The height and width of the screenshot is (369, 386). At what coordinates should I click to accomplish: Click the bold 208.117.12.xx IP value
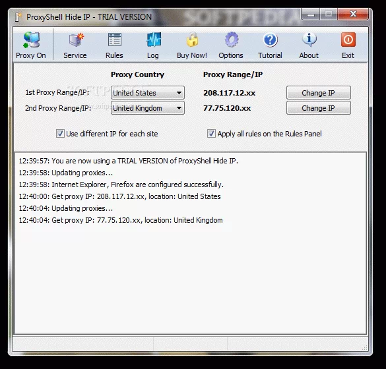click(229, 93)
